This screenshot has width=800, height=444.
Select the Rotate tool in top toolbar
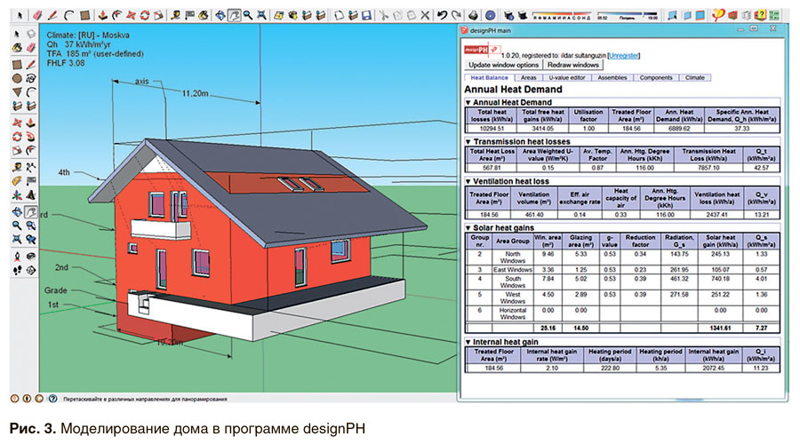pos(144,15)
